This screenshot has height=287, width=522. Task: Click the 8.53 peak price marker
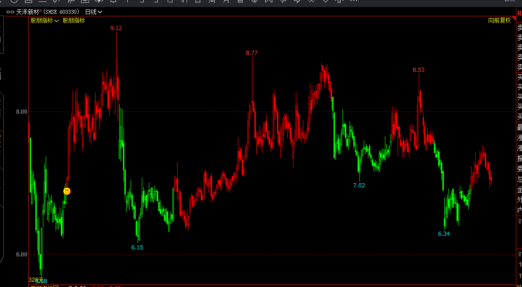point(418,70)
